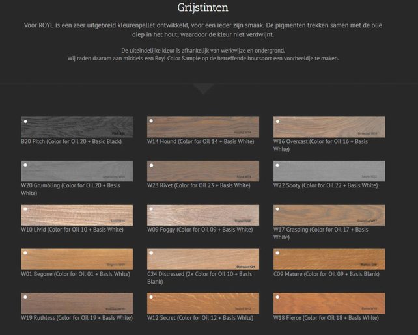Image resolution: width=418 pixels, height=335 pixels.
Task: Select the W12 Secret wood color swatch
Action: (203, 302)
